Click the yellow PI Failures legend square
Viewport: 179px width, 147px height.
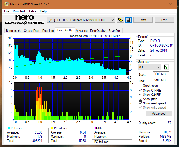click(x=52, y=128)
